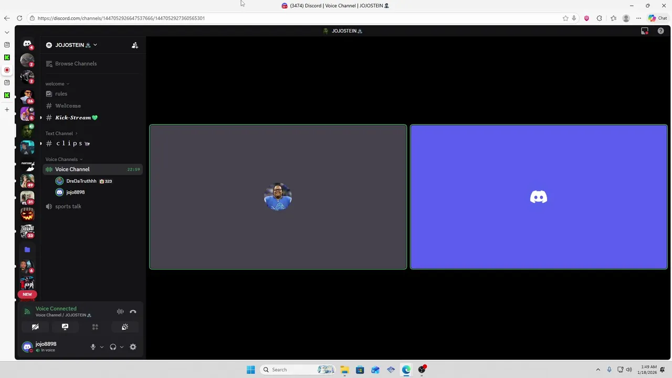
Task: Collapse the Voice Channels category
Action: pyautogui.click(x=64, y=160)
